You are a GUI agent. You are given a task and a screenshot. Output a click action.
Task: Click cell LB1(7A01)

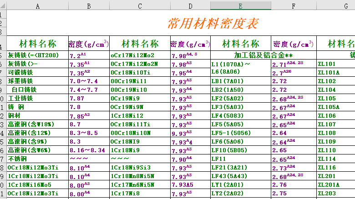[241, 81]
